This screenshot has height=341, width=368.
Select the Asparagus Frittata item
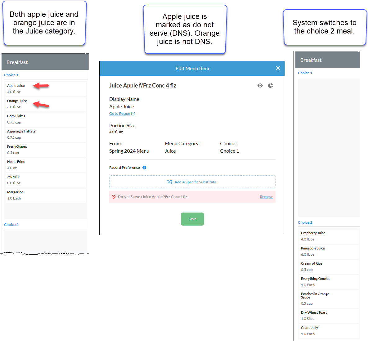pyautogui.click(x=46, y=134)
